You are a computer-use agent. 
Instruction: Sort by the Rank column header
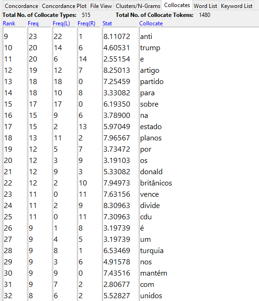tap(9, 23)
